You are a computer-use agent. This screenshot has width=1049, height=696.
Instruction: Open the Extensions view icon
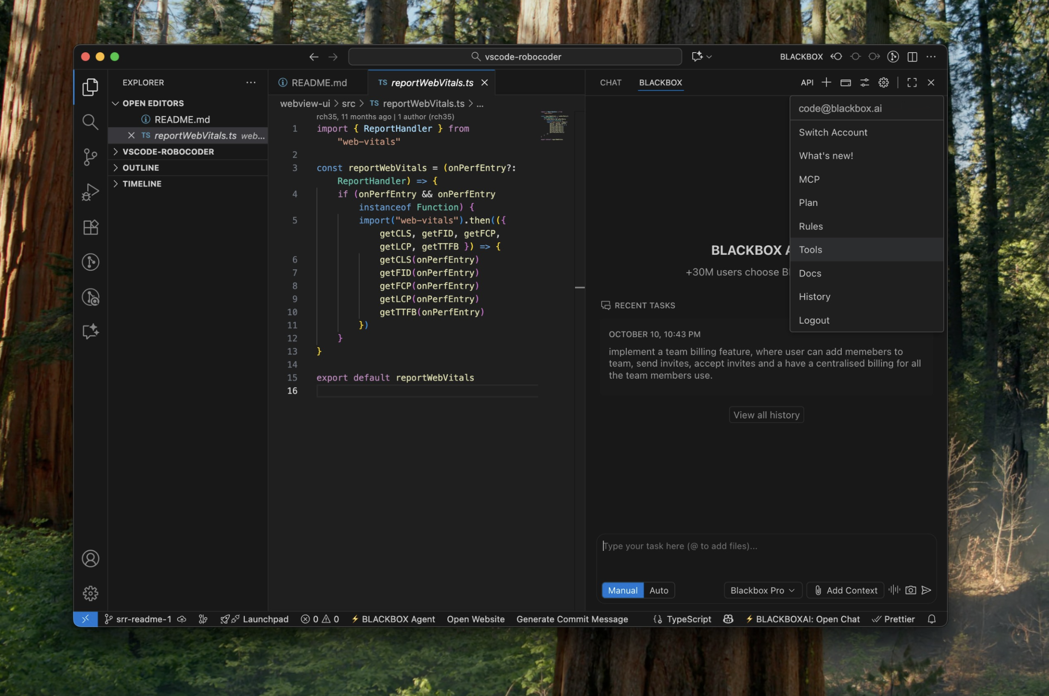click(90, 227)
